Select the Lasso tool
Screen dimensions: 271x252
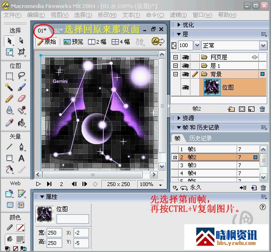pos(21,76)
